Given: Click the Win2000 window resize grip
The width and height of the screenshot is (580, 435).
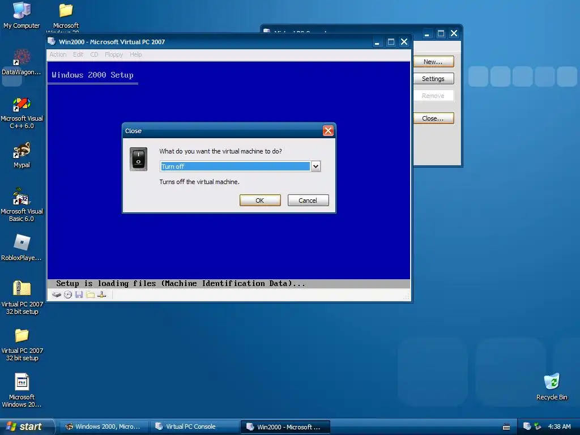Looking at the screenshot, I should click(x=407, y=297).
